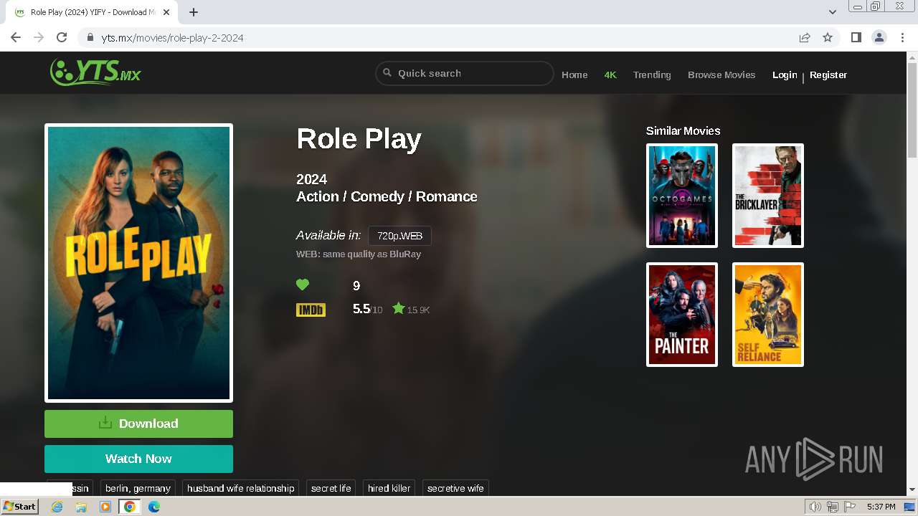This screenshot has height=516, width=918.
Task: Open the Trending page
Action: 652,75
